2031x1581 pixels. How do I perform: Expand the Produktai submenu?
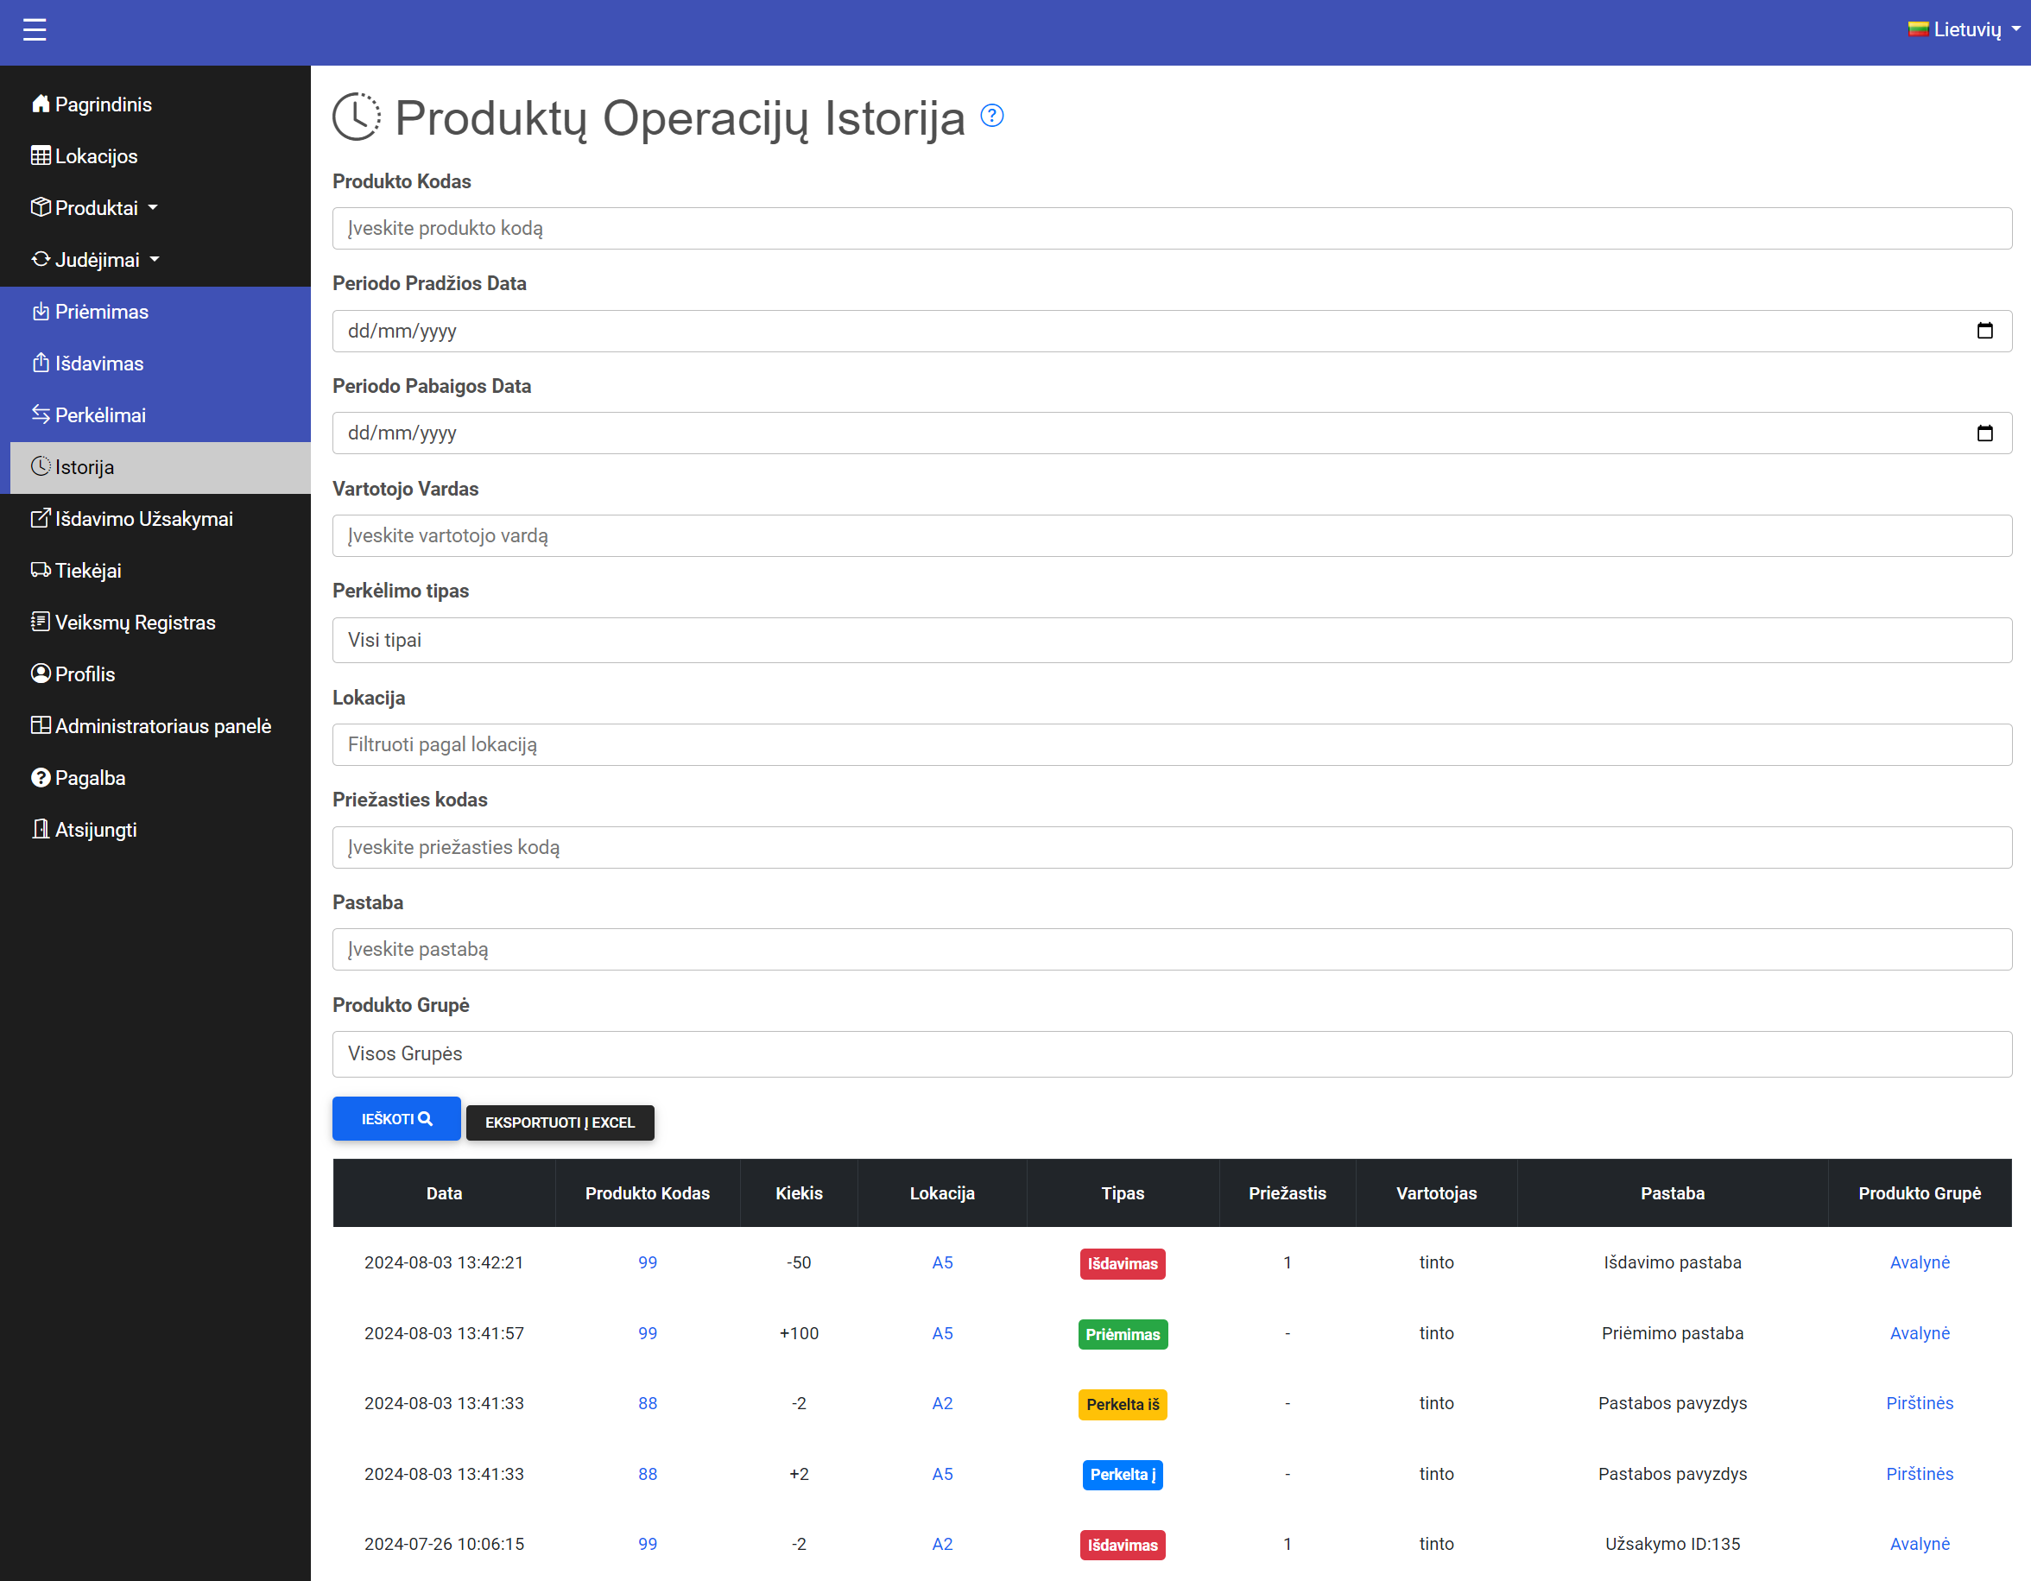coord(96,208)
